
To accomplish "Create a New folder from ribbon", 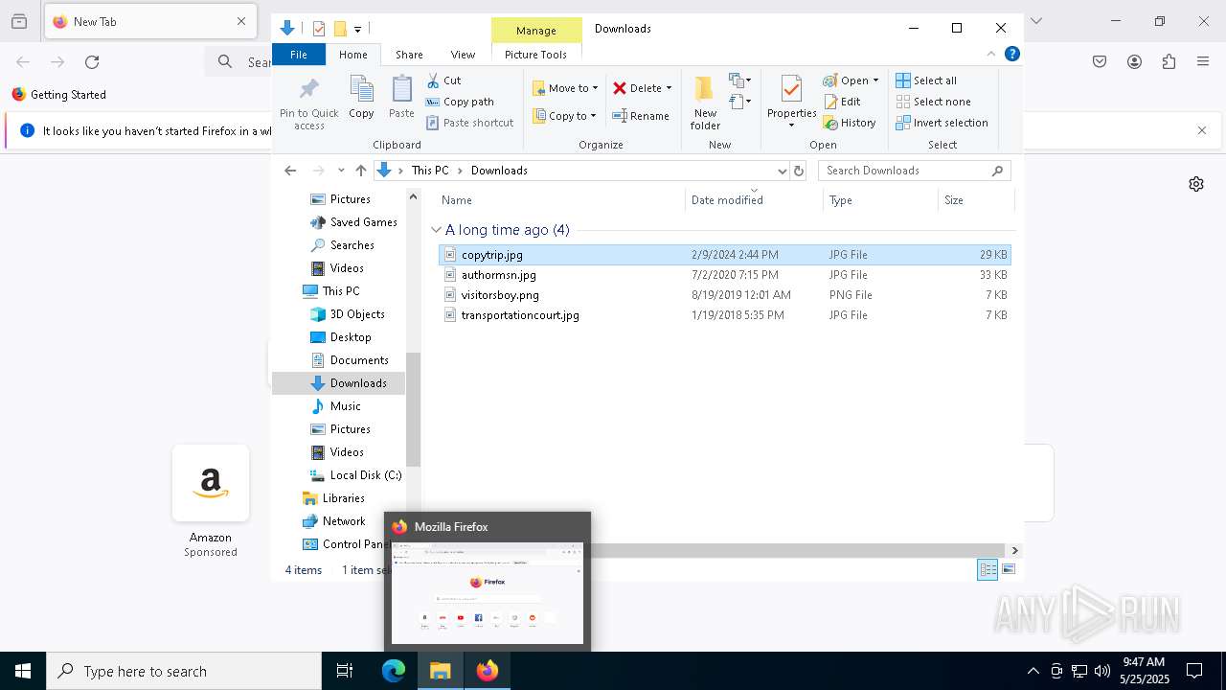I will [x=705, y=103].
